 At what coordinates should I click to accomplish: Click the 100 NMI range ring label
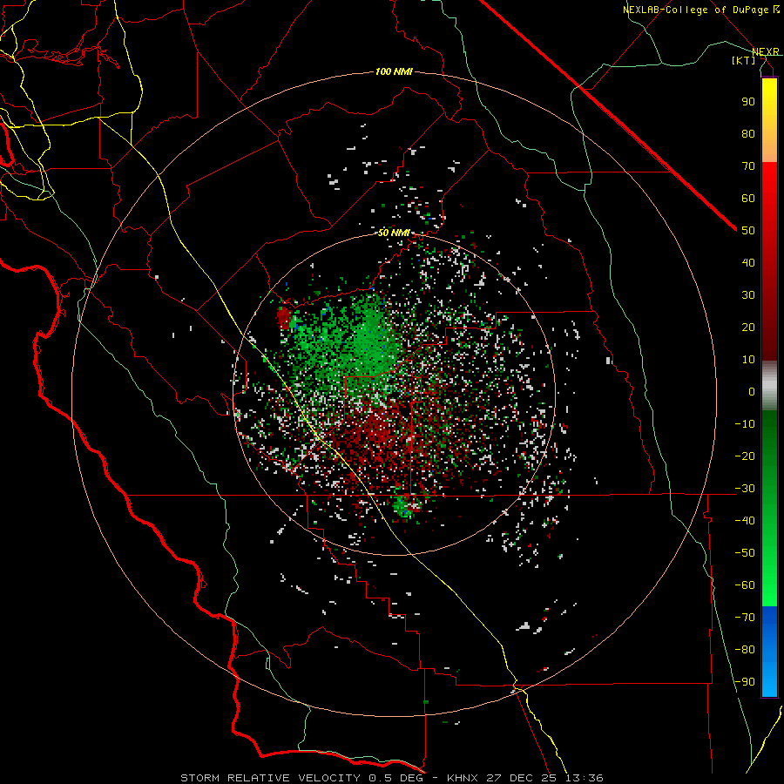[394, 71]
